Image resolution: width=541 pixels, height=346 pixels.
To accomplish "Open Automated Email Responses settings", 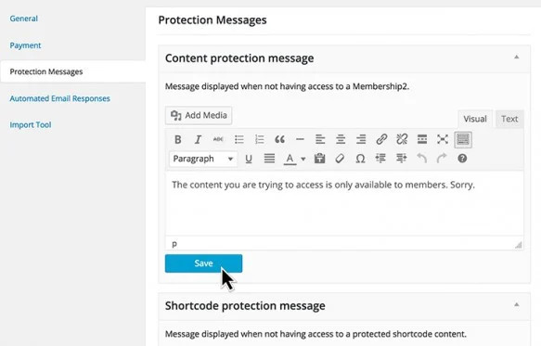I will click(59, 98).
